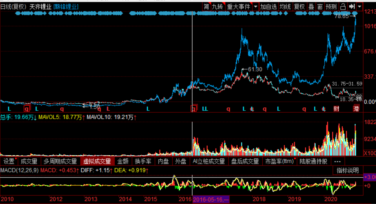376x204 pixels.
Task: Click the 指标说明 button
Action: click(x=348, y=170)
